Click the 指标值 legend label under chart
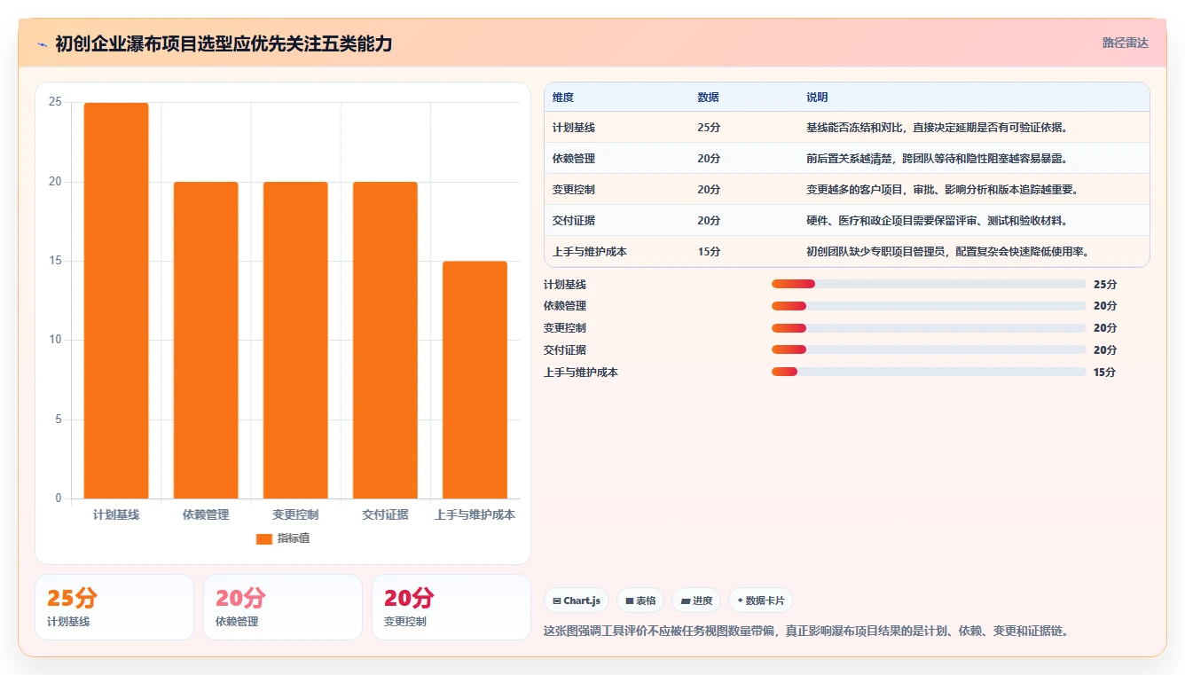The image size is (1185, 675). pyautogui.click(x=294, y=538)
